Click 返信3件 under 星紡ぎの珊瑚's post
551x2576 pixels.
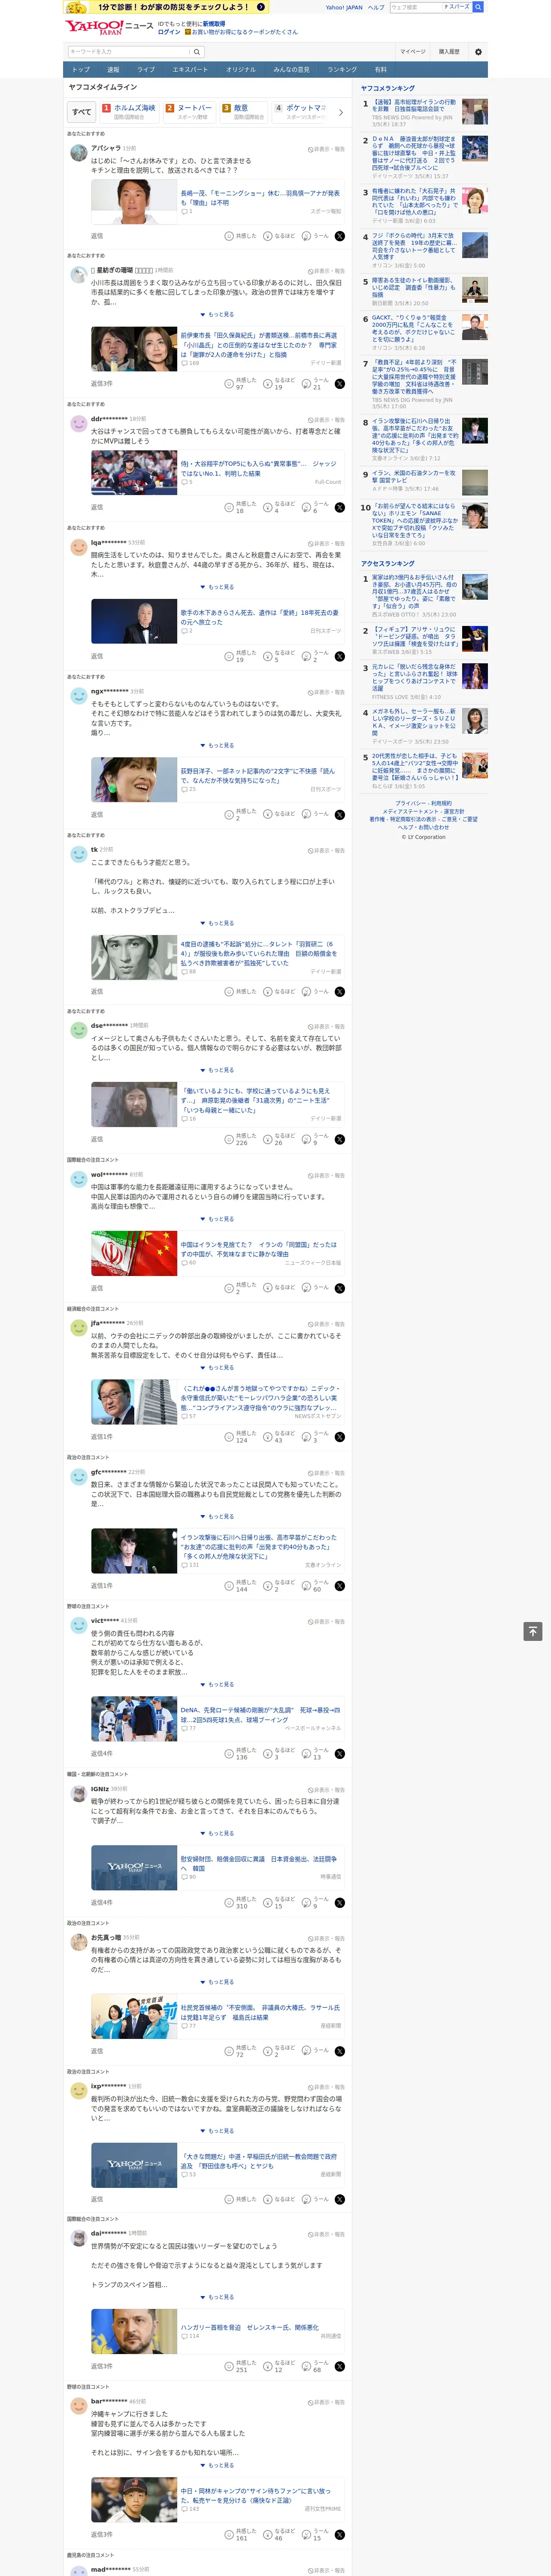click(x=102, y=384)
